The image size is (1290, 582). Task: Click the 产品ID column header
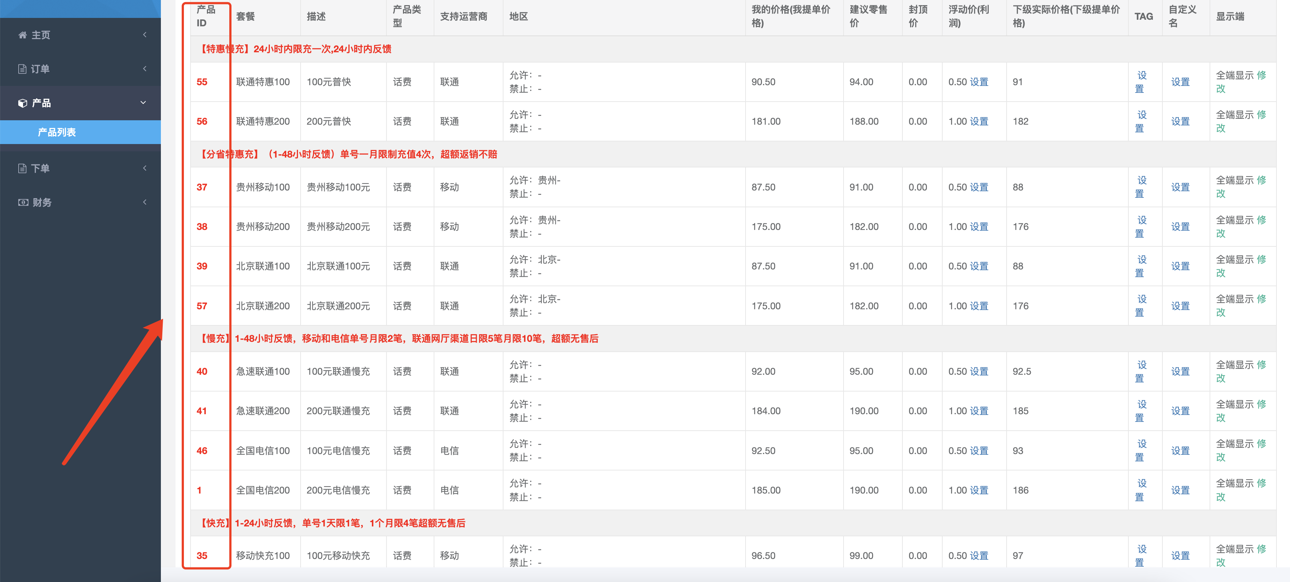coord(205,16)
